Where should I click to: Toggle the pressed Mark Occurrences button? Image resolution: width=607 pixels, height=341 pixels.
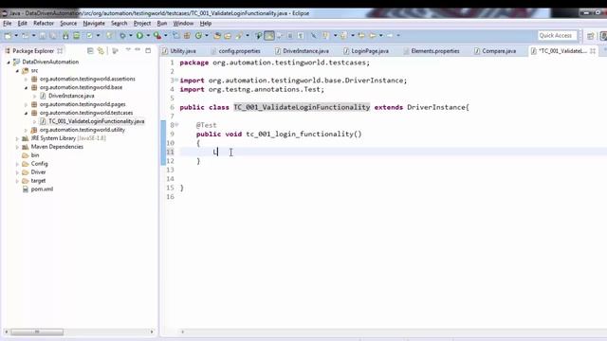point(269,36)
